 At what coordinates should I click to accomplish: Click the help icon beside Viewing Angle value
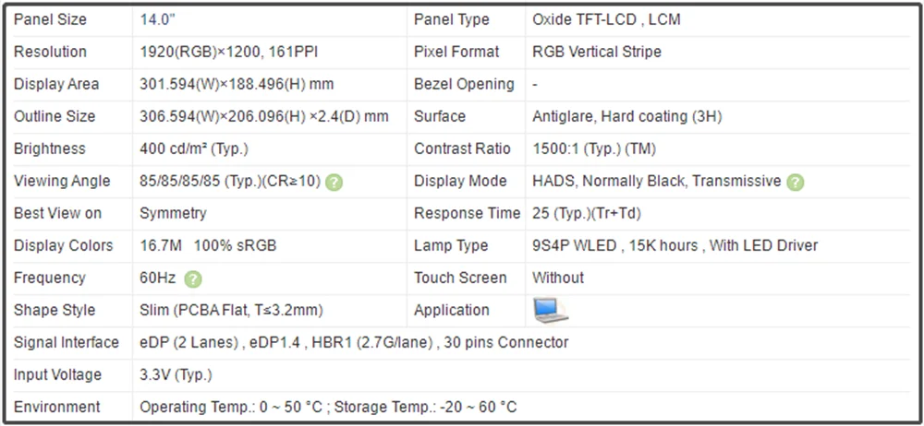tap(334, 182)
